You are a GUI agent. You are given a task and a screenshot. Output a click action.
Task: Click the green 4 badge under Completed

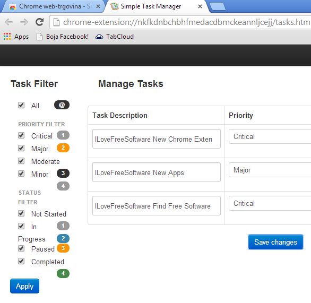63,274
